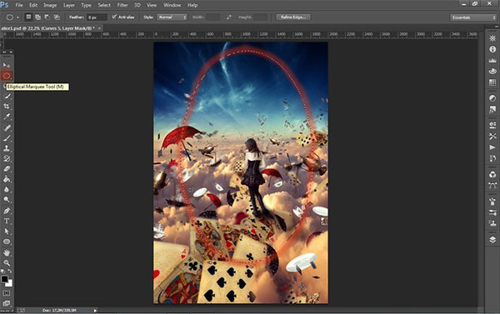
Task: Select the Elliptical Marquee tool
Action: 7,76
